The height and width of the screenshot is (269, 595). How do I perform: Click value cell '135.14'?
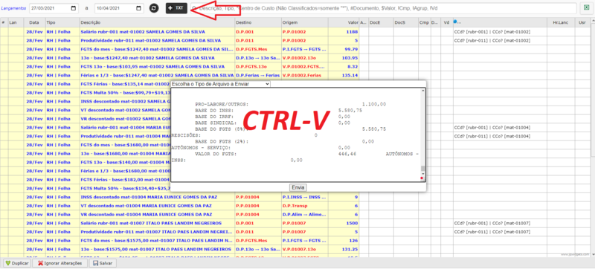344,75
